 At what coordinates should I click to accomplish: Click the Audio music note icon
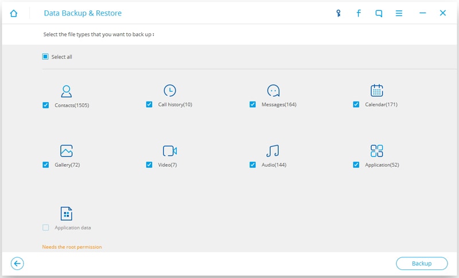point(273,151)
